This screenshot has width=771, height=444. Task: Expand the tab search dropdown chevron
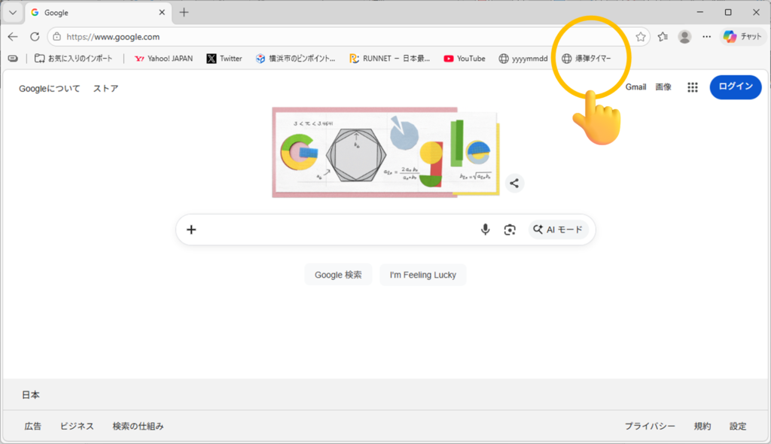(x=12, y=12)
